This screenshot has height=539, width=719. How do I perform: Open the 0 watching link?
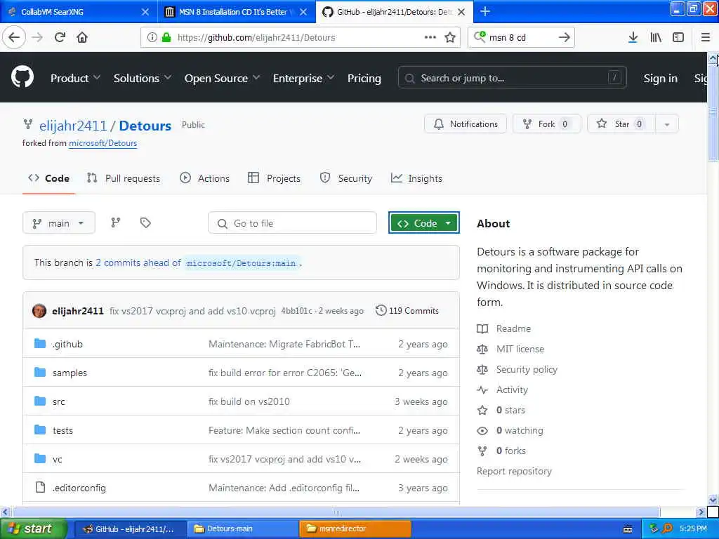click(x=520, y=430)
